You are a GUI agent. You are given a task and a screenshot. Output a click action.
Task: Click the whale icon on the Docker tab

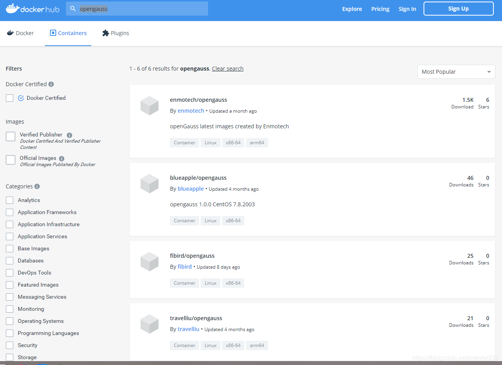coord(10,33)
